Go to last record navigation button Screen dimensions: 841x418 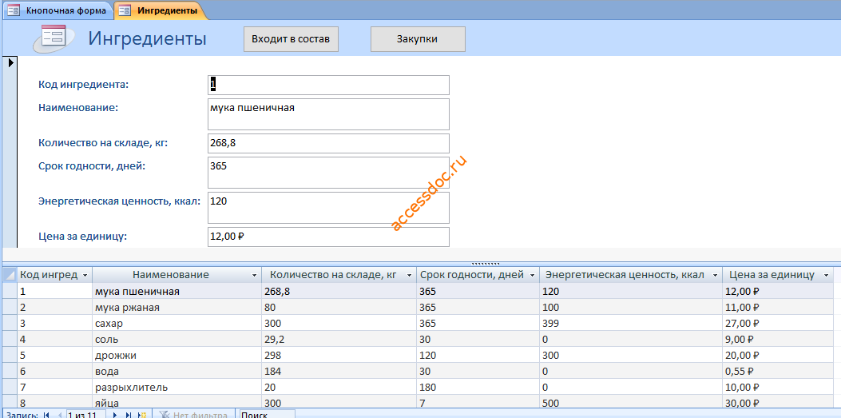coord(129,415)
